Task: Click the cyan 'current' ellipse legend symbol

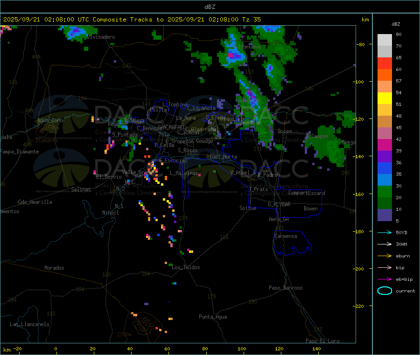Action: [385, 291]
